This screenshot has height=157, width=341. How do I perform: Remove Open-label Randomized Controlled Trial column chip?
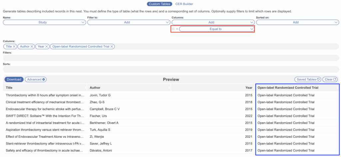pyautogui.click(x=112, y=47)
